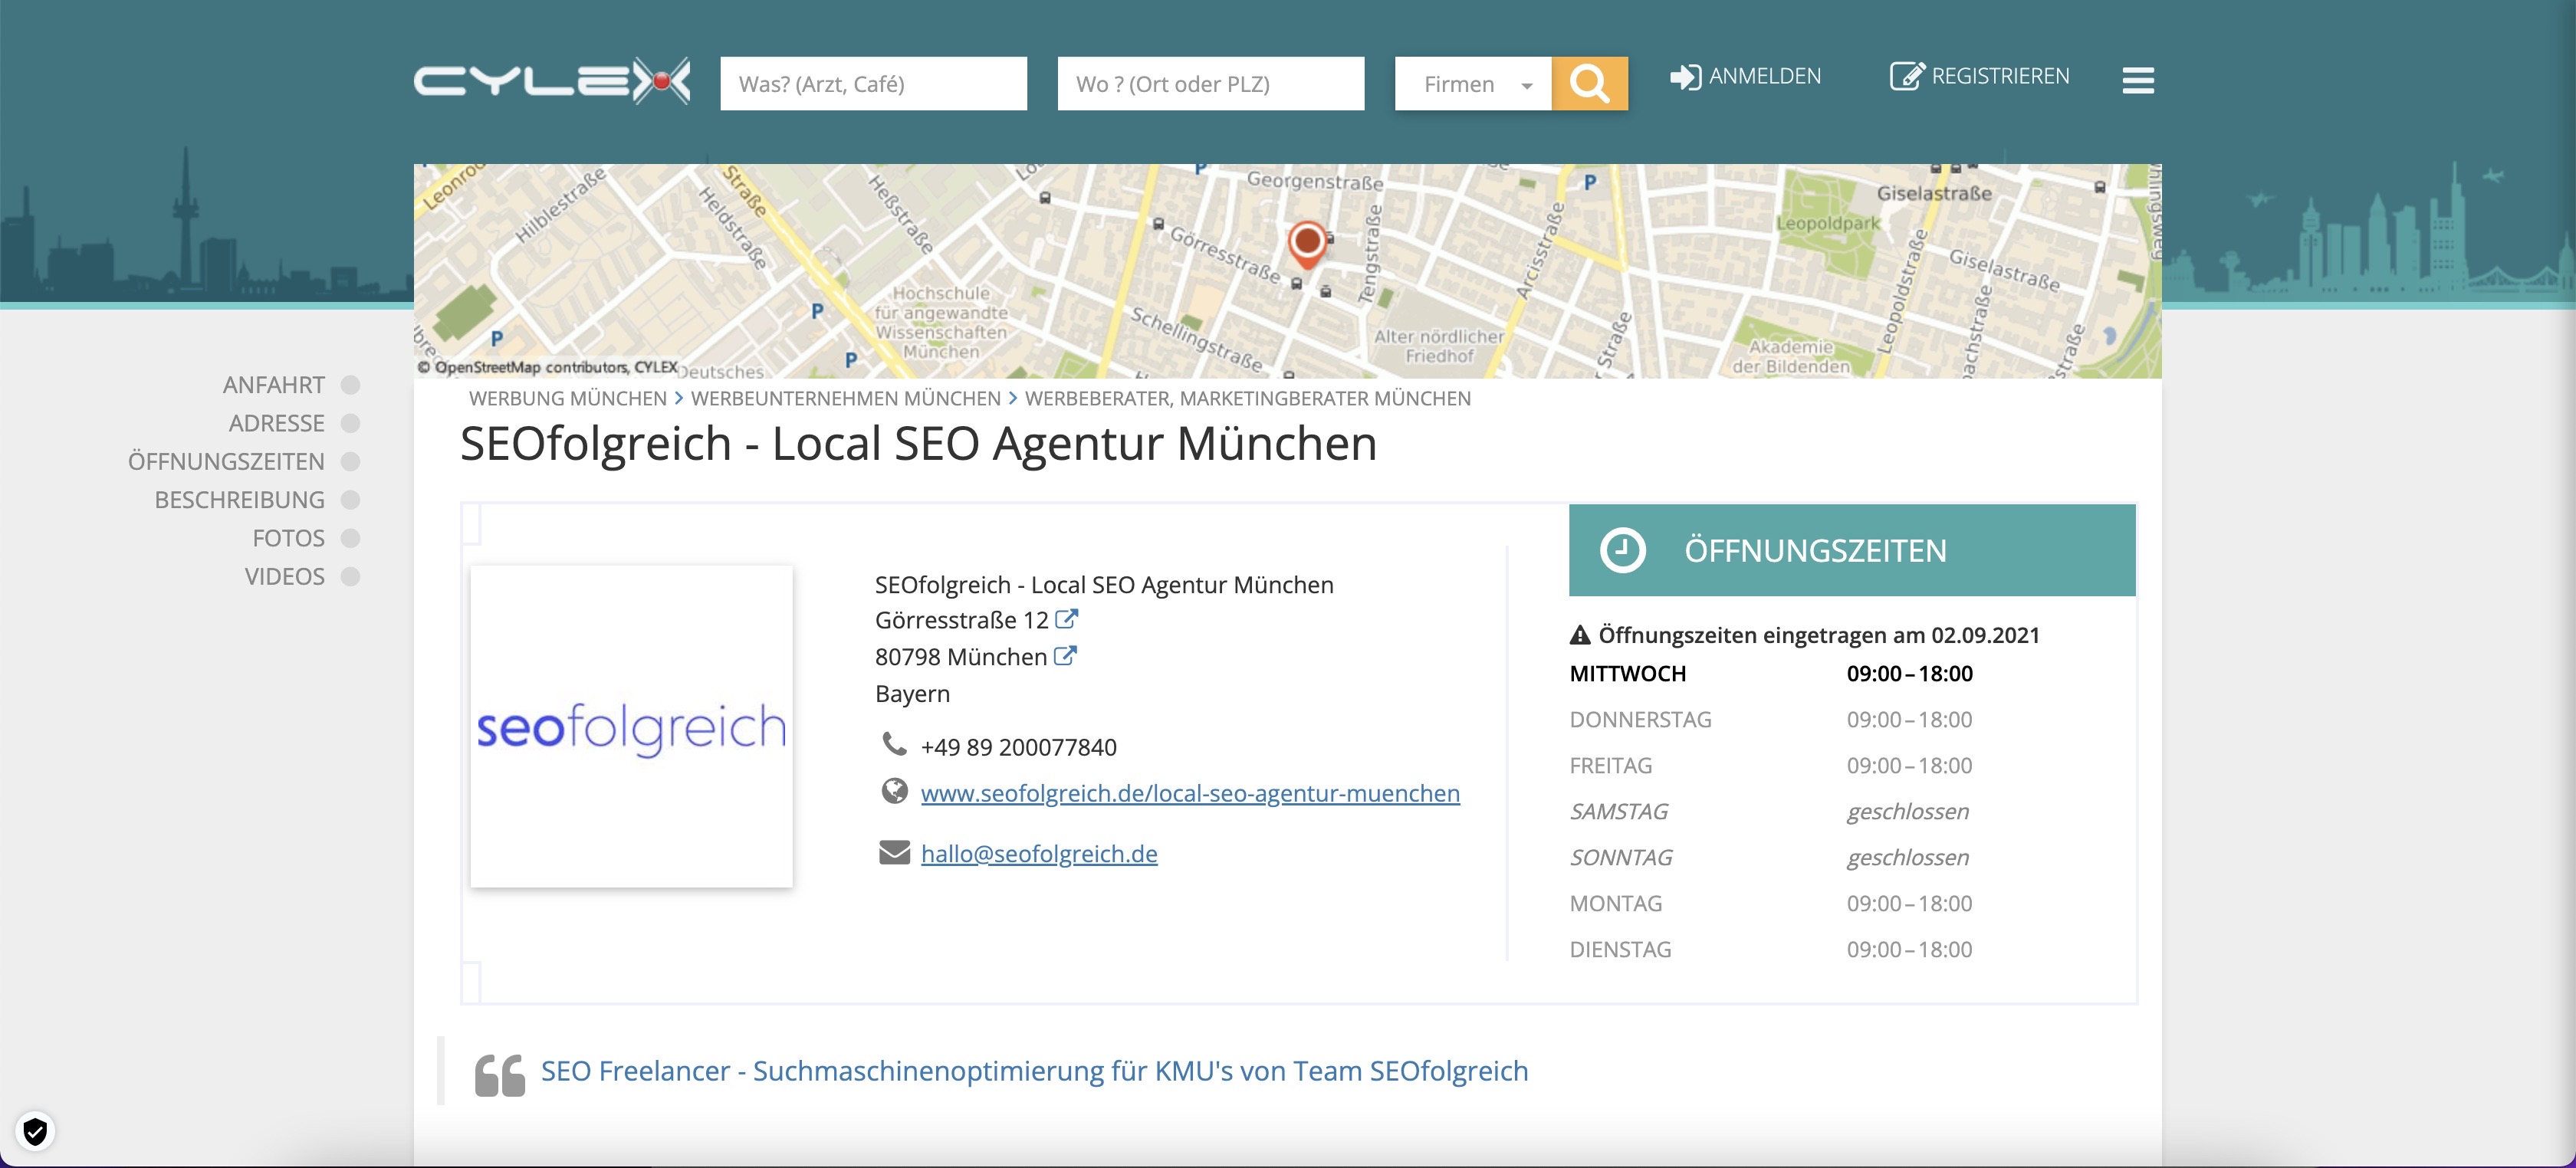Screen dimensions: 2576x1168
Task: Click the clock icon in Öffnungszeiten header
Action: click(1622, 550)
